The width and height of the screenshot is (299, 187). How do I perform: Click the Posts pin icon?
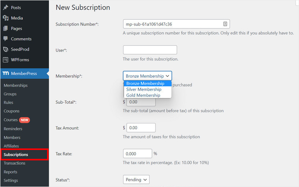(x=5, y=8)
